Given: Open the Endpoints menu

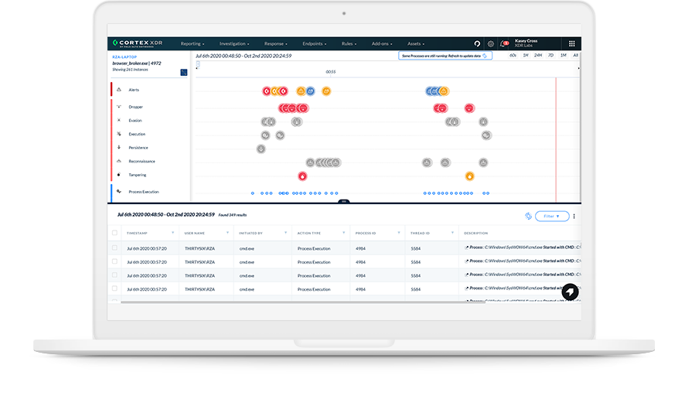Looking at the screenshot, I should point(314,44).
